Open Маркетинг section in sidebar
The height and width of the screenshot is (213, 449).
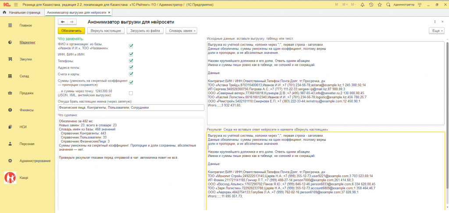27,43
